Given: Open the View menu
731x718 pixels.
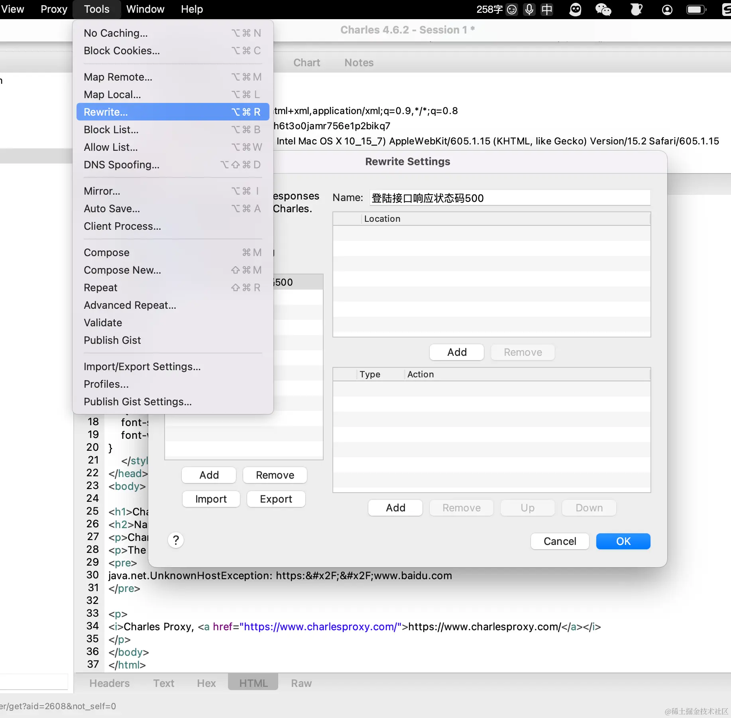Looking at the screenshot, I should (x=12, y=9).
